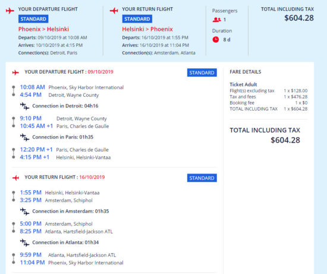Click the Atlanta connection transfer planes icon
The height and width of the screenshot is (274, 327).
(24, 242)
